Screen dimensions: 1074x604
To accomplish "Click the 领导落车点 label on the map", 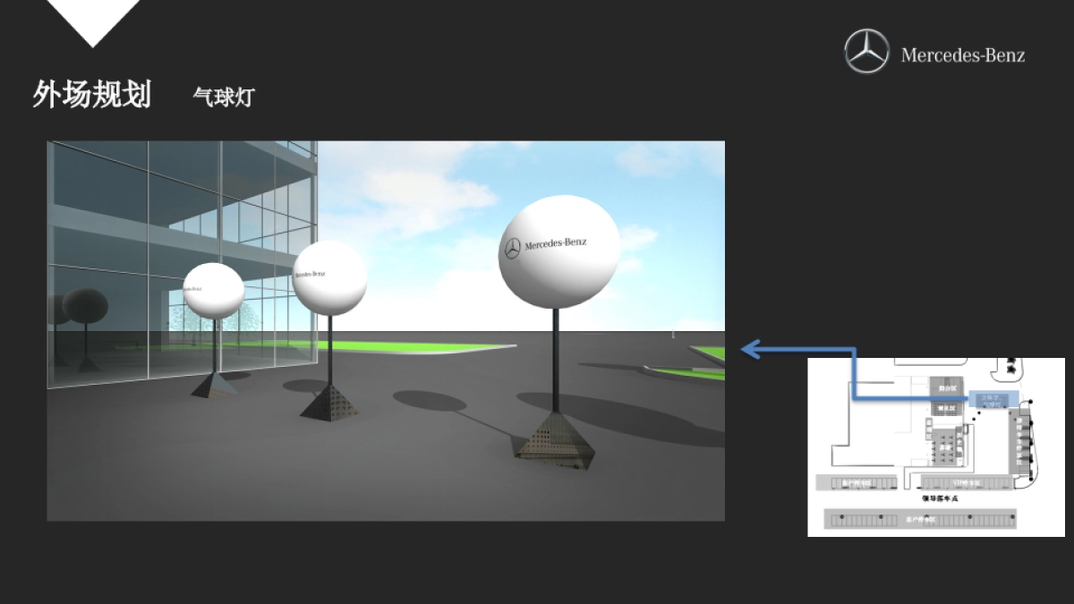I will [x=939, y=498].
